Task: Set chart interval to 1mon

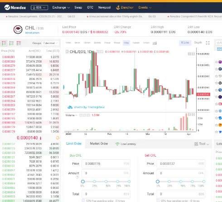Action: click(x=146, y=43)
